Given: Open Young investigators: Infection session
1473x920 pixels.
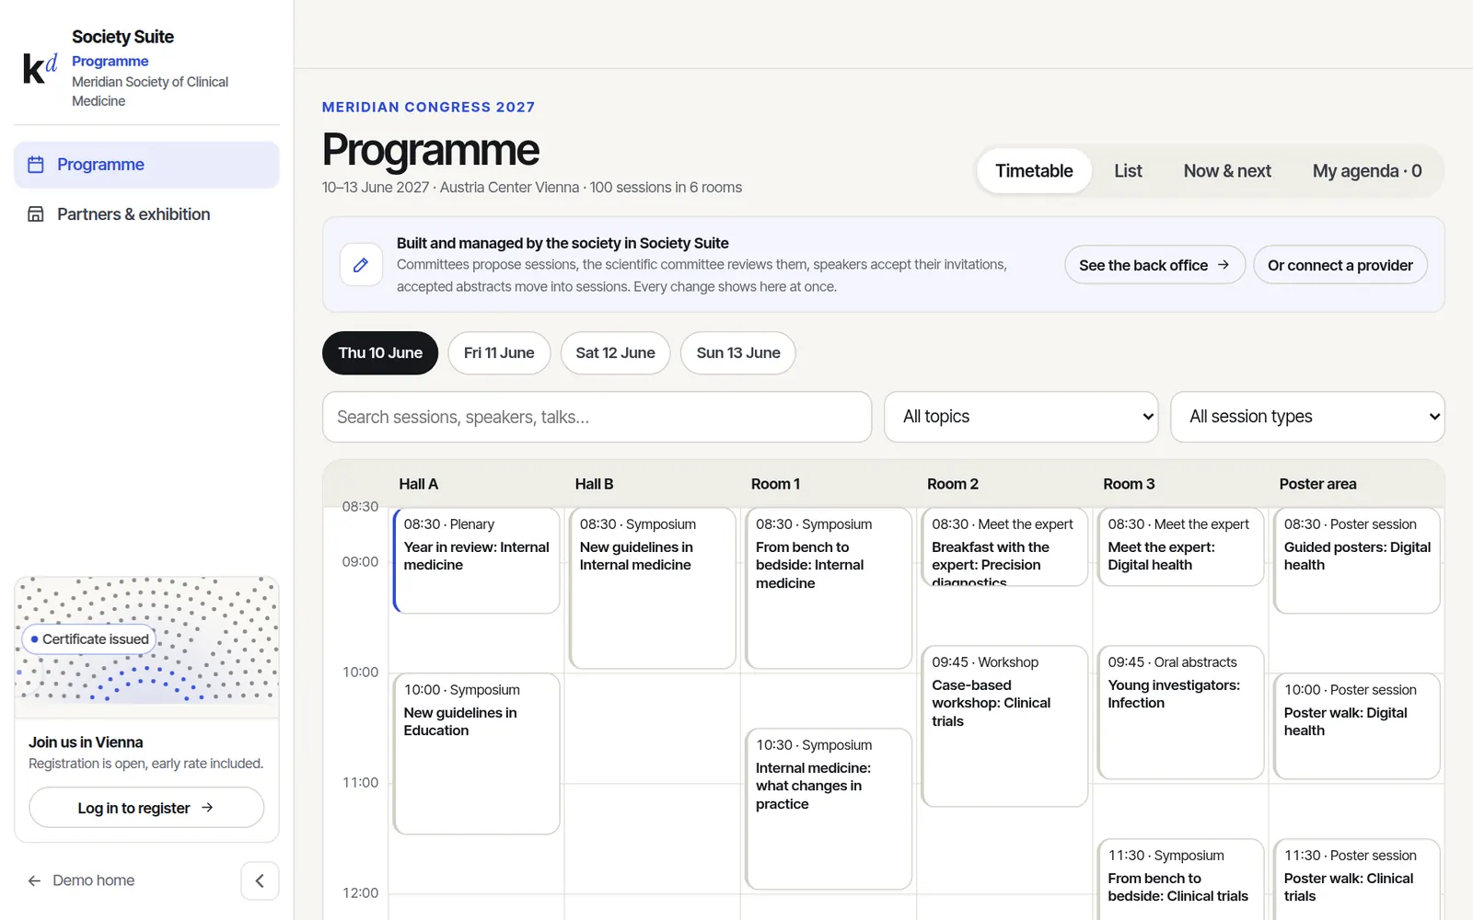Looking at the screenshot, I should [1180, 712].
